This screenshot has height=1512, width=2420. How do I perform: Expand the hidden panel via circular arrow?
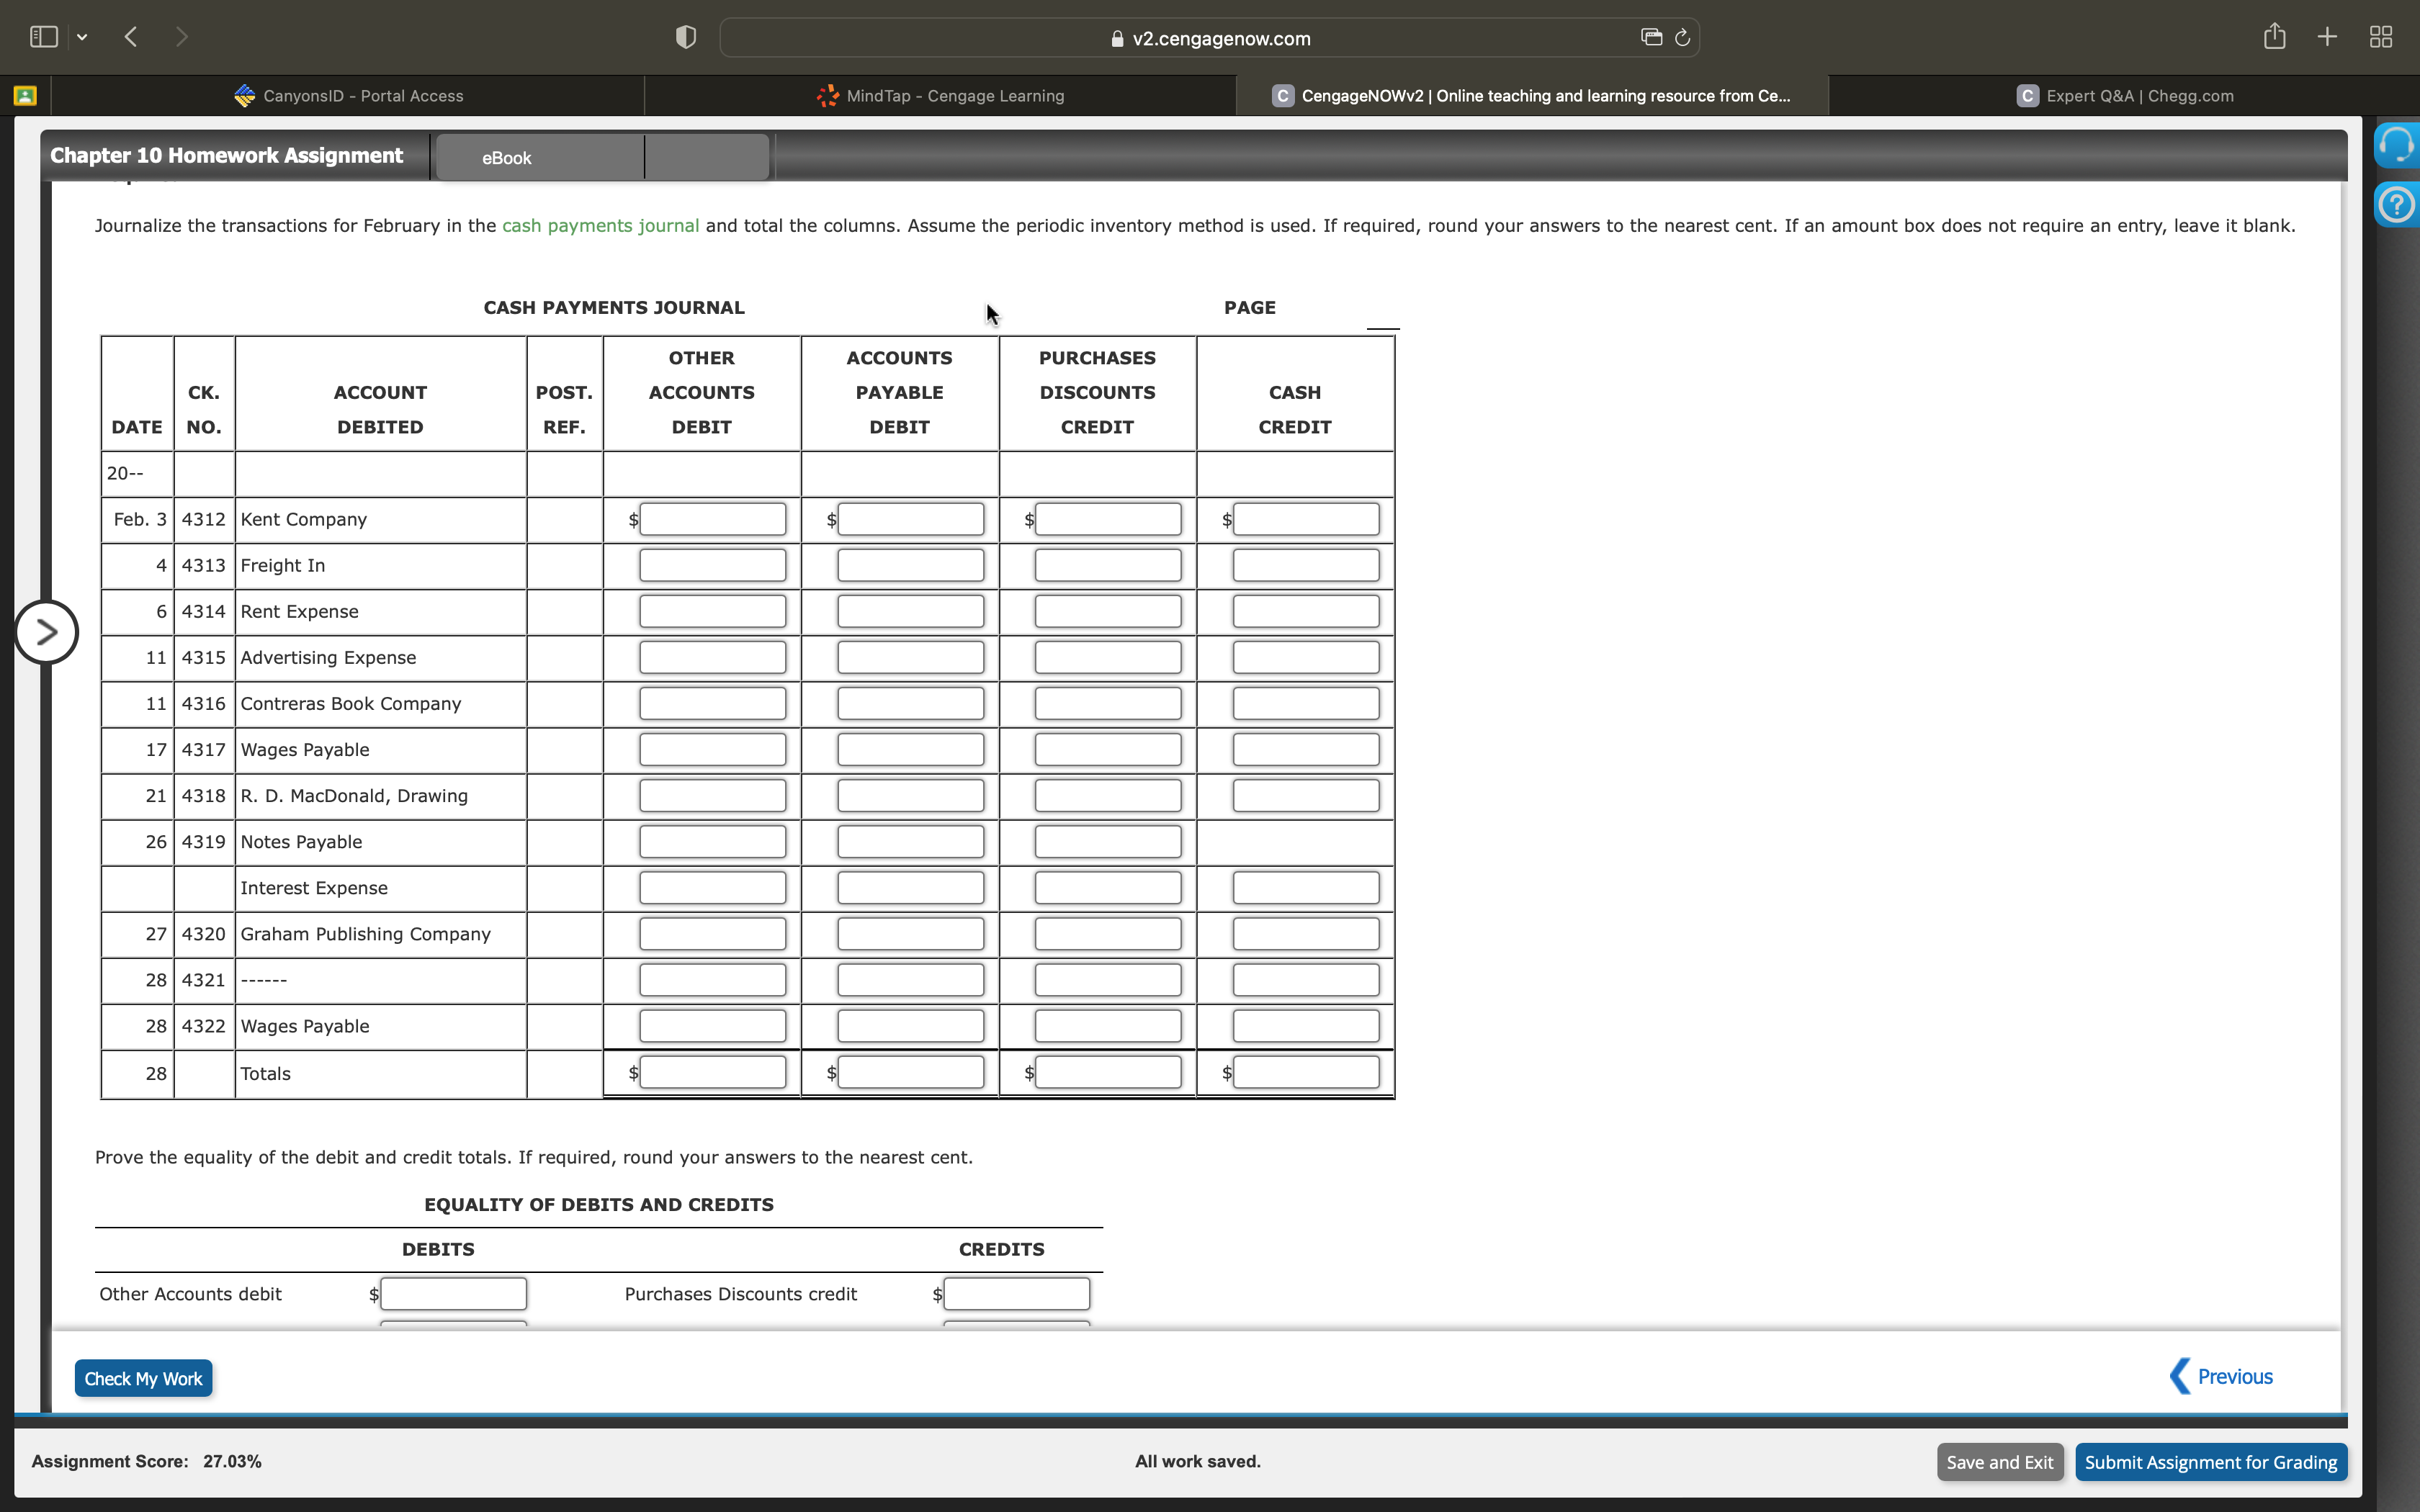[47, 631]
